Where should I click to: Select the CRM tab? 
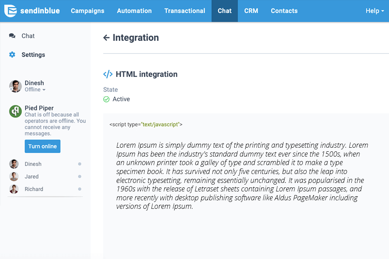[x=251, y=11]
